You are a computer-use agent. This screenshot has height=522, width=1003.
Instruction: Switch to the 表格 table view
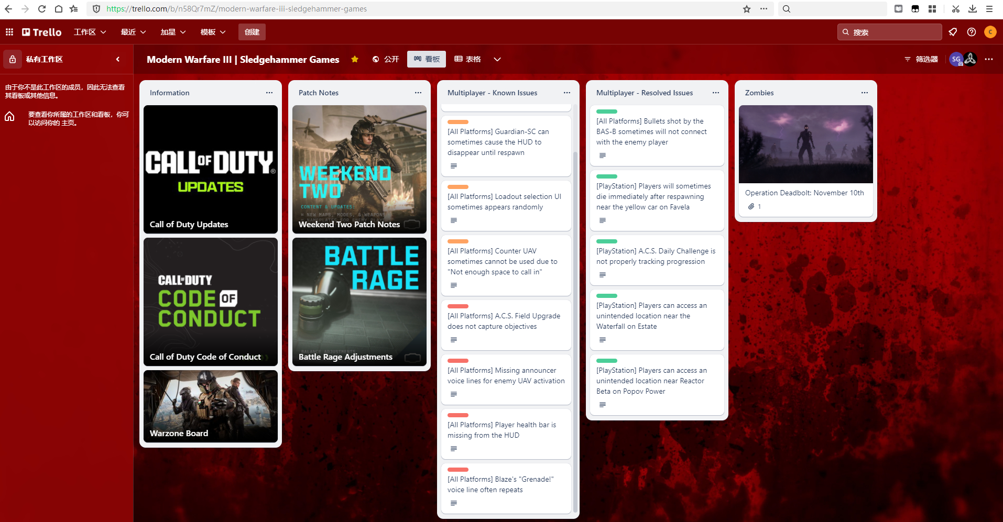467,59
